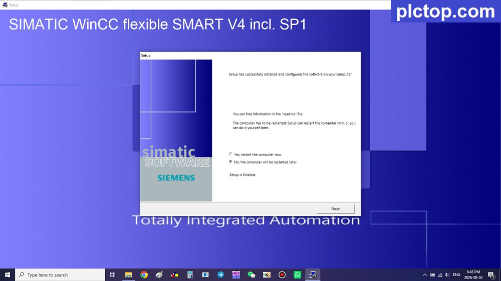
Task: Open the red-blue-yellow blocks taskbar app
Action: point(174,274)
